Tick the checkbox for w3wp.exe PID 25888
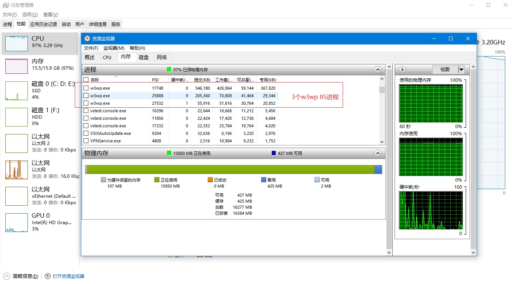 [86, 95]
